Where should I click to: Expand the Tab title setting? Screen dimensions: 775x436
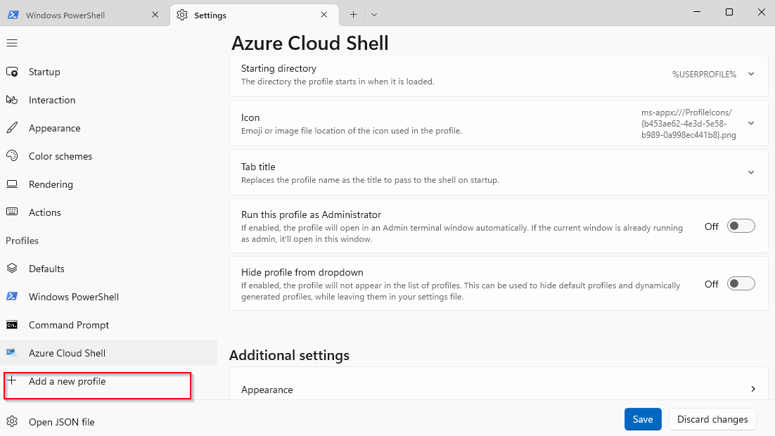[751, 172]
